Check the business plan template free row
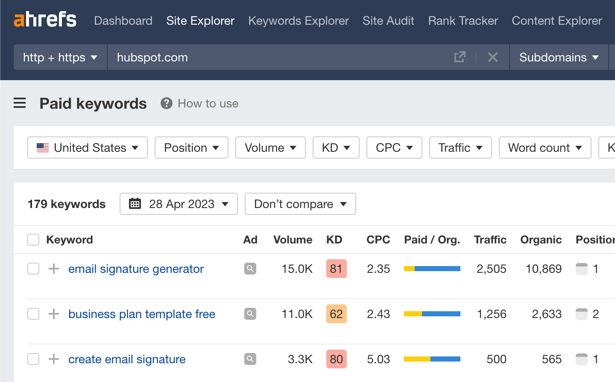Viewport: 615px width, 382px height. tap(33, 314)
